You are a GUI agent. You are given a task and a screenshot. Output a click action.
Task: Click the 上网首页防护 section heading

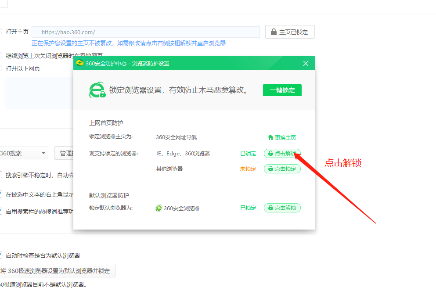[x=106, y=123]
